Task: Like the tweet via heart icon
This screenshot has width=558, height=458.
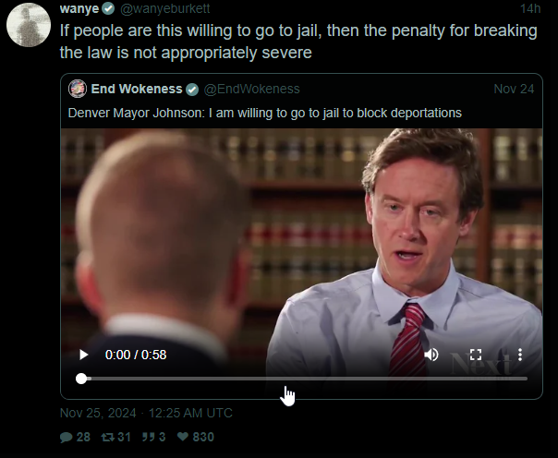Action: pos(183,437)
